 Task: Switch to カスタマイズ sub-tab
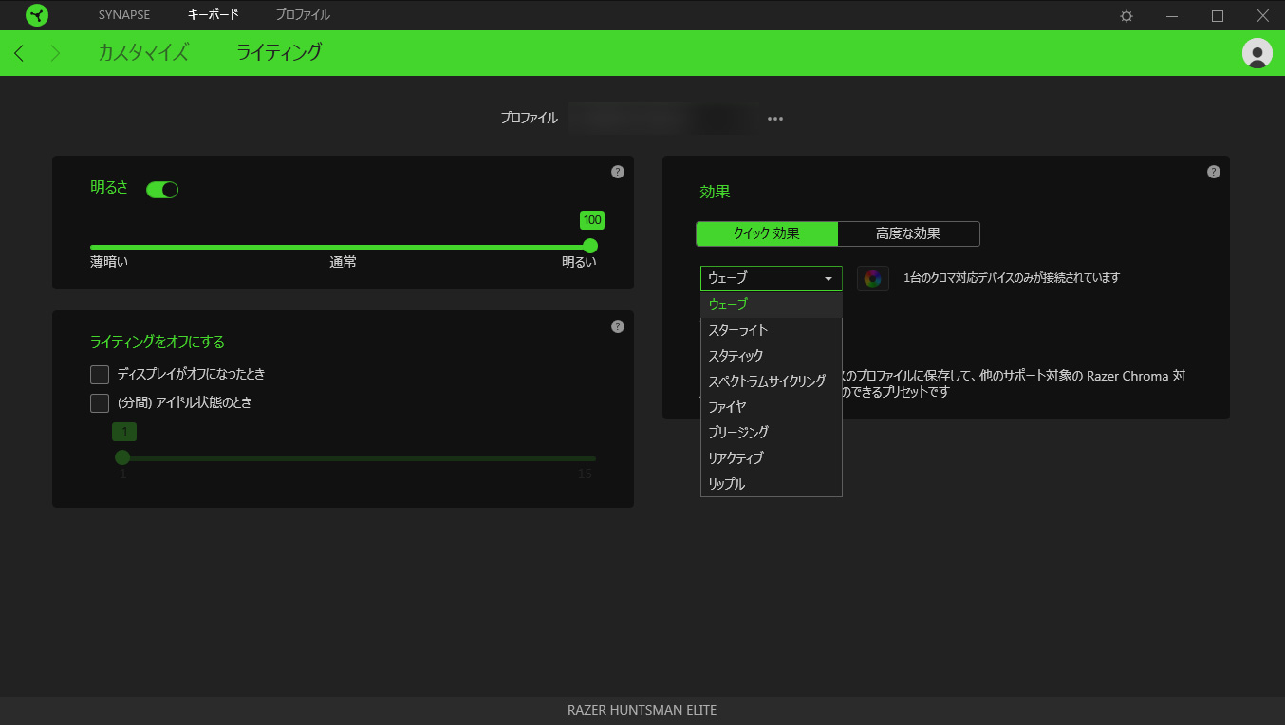click(143, 53)
